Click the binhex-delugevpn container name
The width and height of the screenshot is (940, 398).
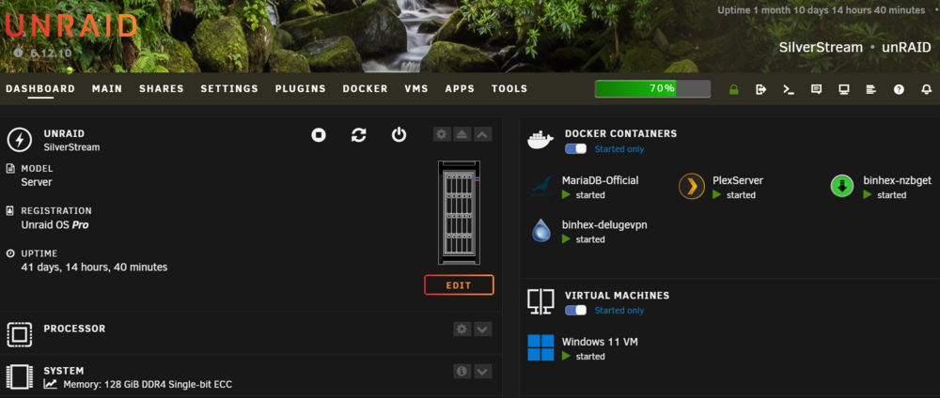[x=604, y=225]
